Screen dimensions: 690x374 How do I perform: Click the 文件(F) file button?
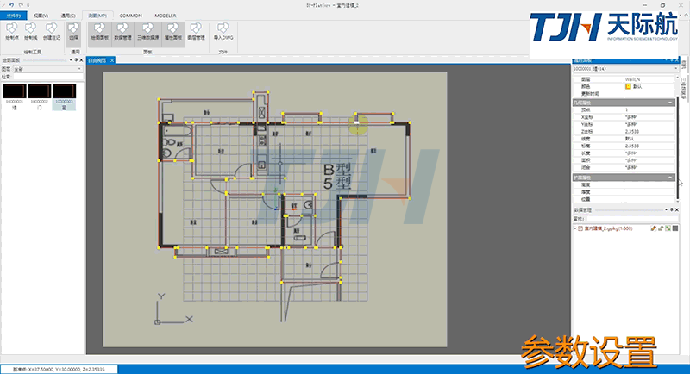[14, 16]
